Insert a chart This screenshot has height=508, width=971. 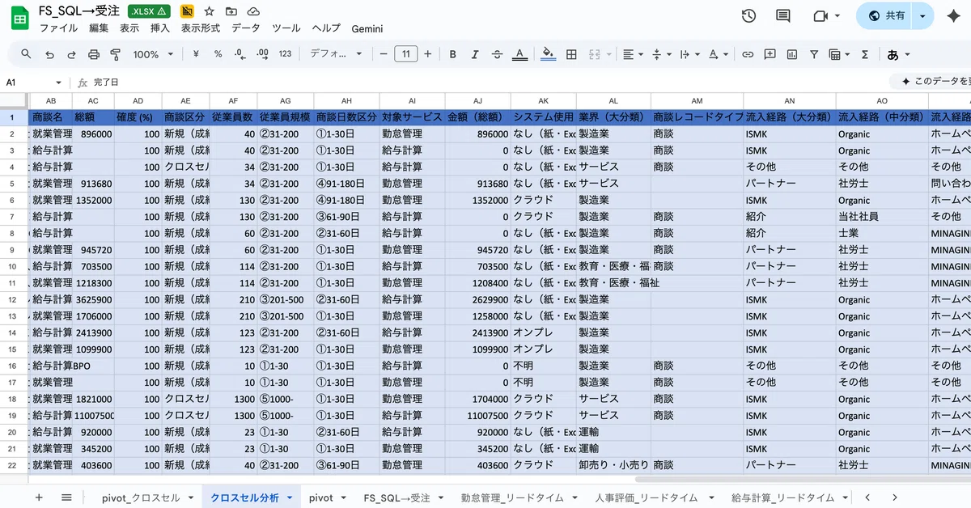point(791,54)
